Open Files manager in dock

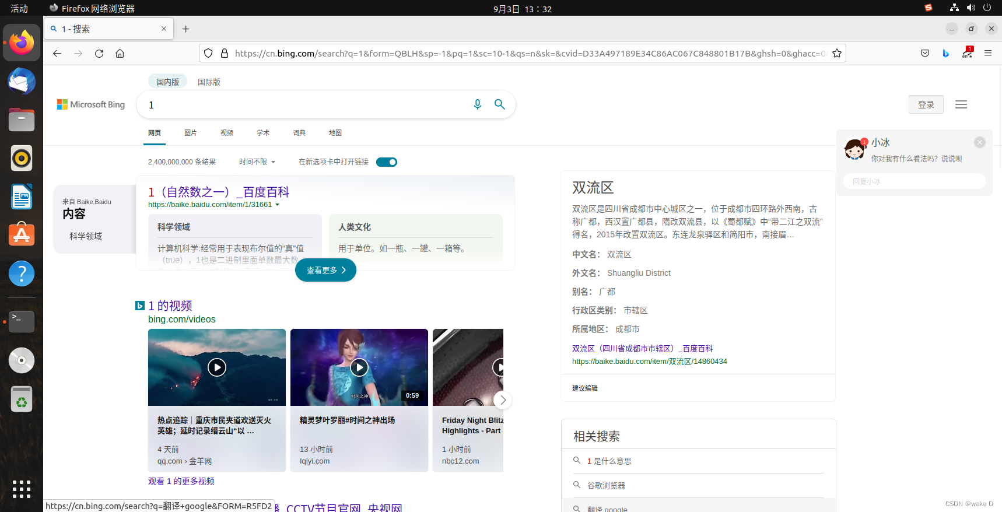tap(22, 120)
